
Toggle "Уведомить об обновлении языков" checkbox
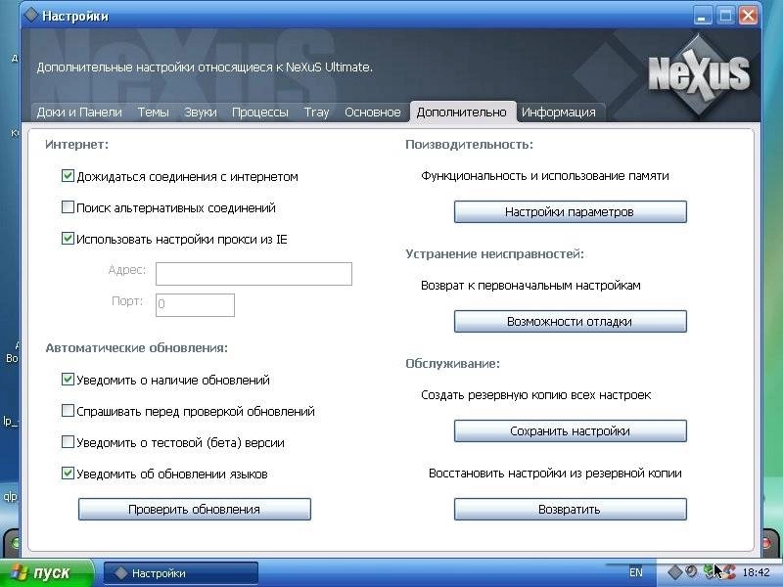click(x=68, y=474)
